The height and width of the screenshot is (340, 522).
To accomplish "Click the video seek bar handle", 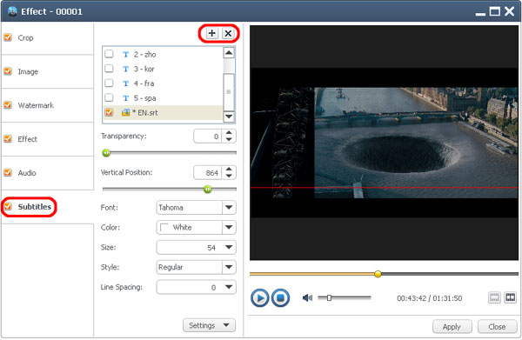I will 378,274.
